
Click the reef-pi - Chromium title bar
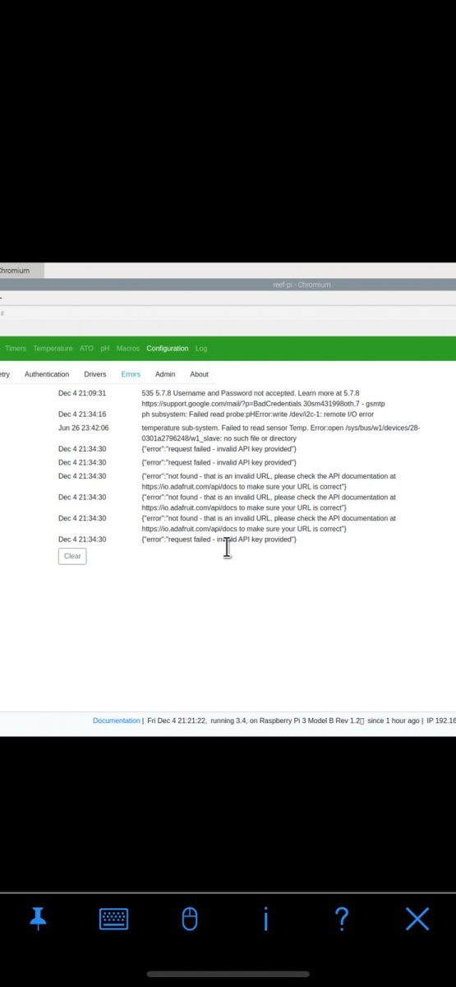228,285
